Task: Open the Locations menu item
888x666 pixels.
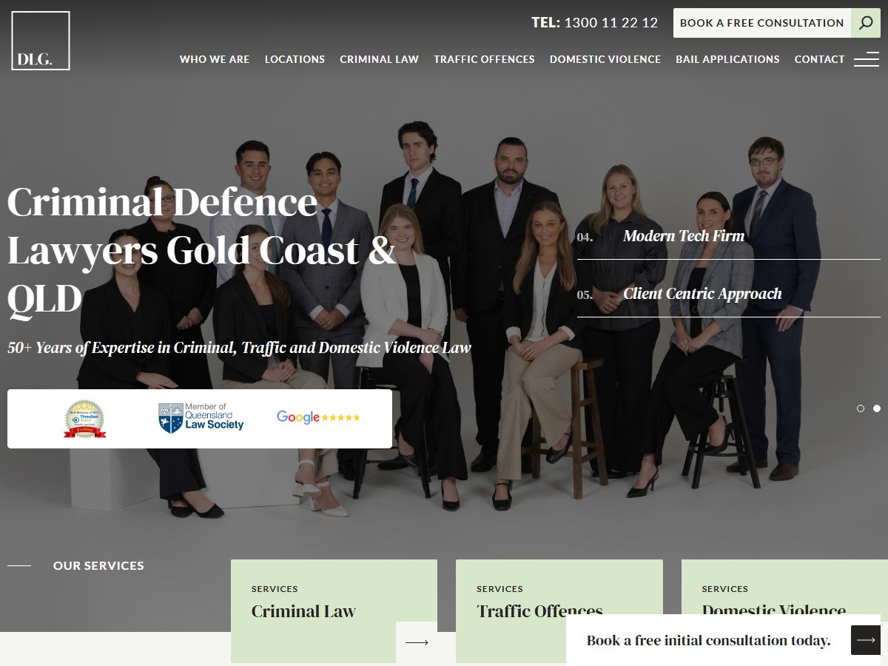Action: click(x=295, y=59)
